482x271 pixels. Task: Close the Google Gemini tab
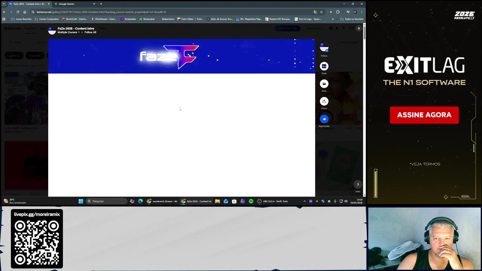[x=94, y=4]
